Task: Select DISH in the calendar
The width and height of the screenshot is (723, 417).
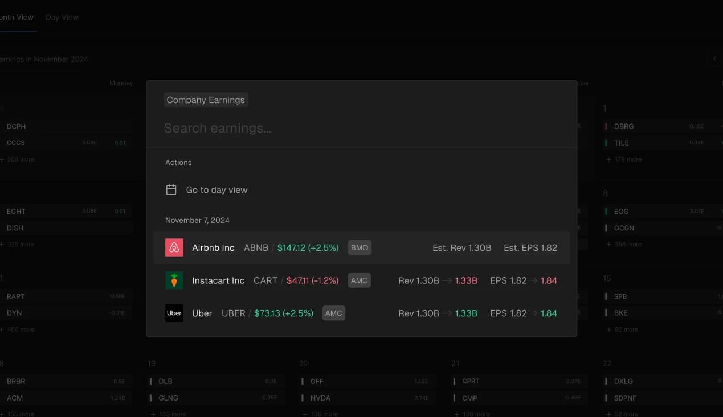Action: (x=66, y=228)
